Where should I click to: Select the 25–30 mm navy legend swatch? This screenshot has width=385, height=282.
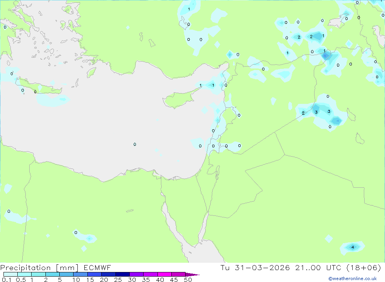122,274
